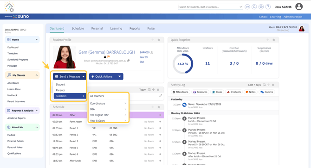The height and width of the screenshot is (168, 311).
Task: Click the Xuno school logo at top left
Action: (x=9, y=7)
